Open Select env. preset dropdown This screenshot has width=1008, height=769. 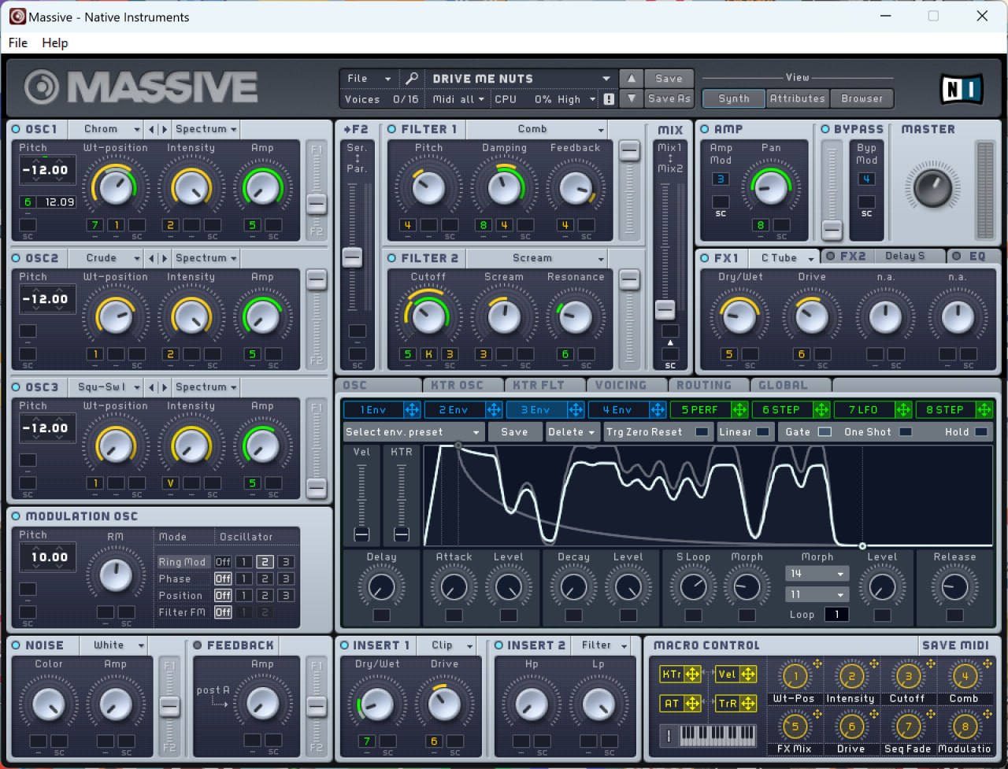coord(413,432)
